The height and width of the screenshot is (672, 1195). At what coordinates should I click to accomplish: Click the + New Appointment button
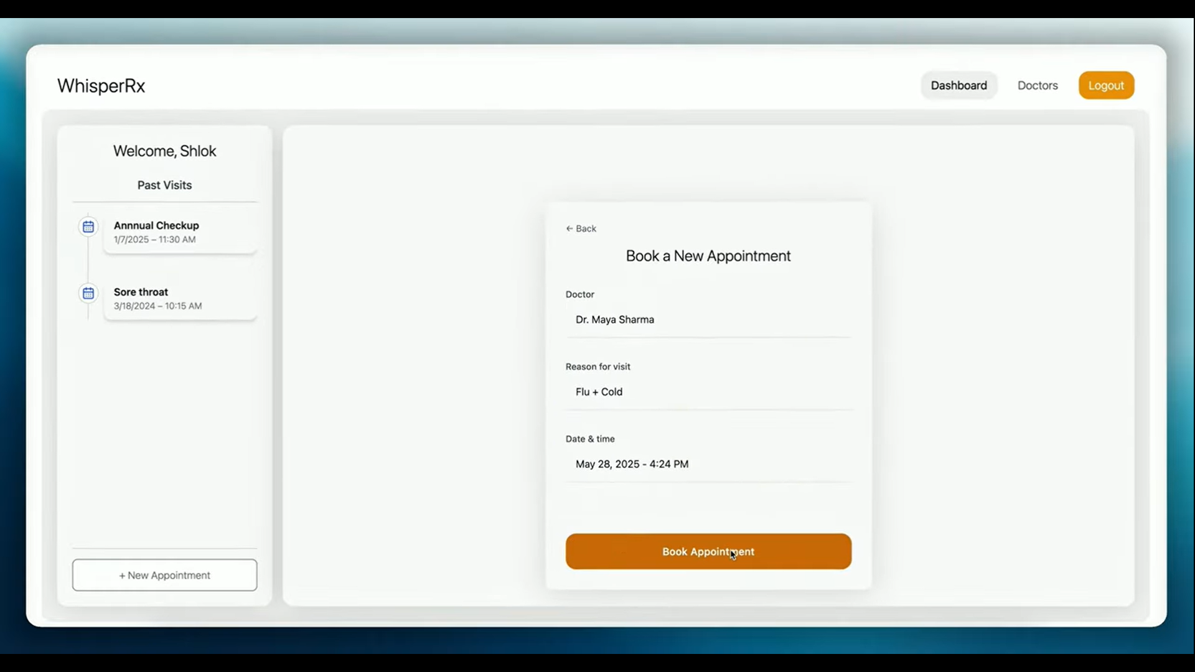pos(164,576)
